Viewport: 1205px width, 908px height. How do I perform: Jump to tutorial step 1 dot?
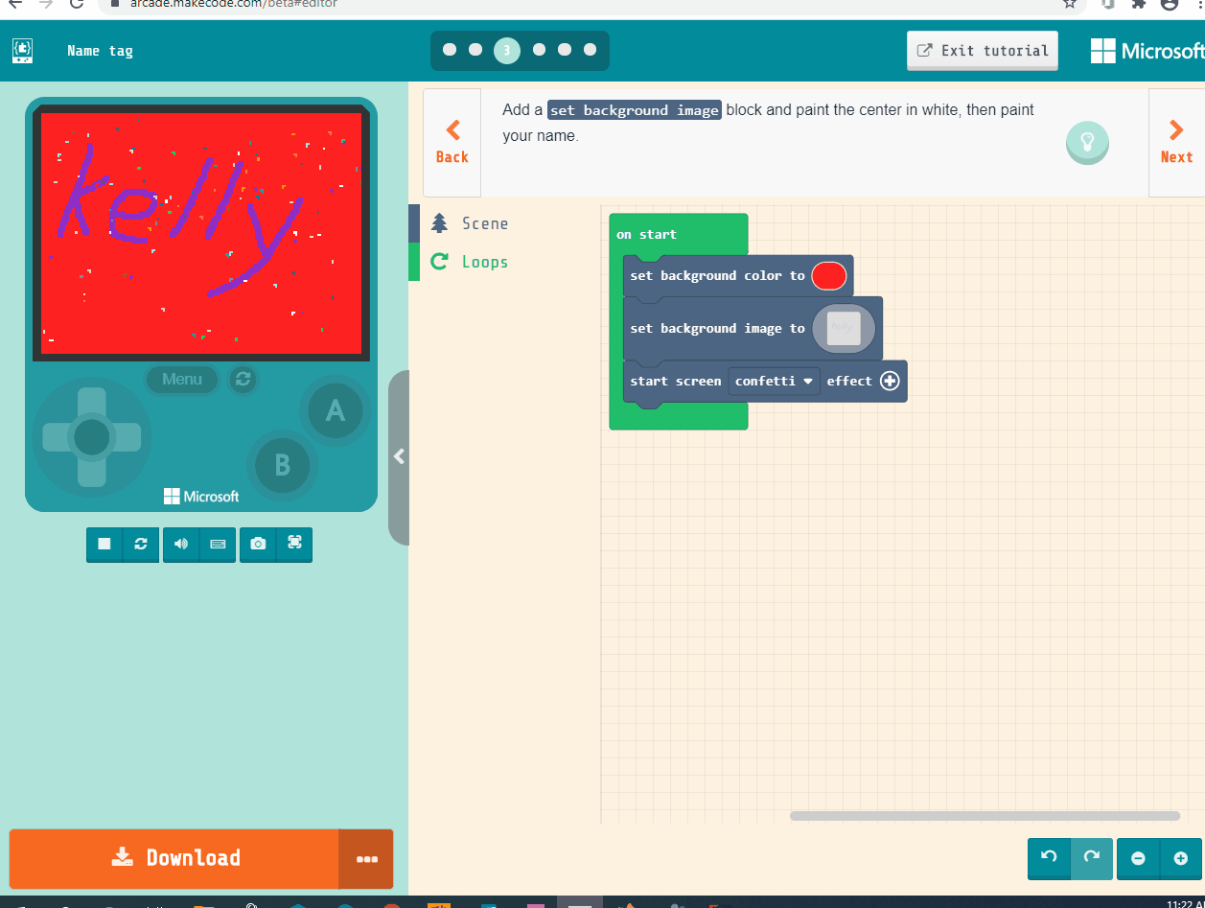[450, 50]
